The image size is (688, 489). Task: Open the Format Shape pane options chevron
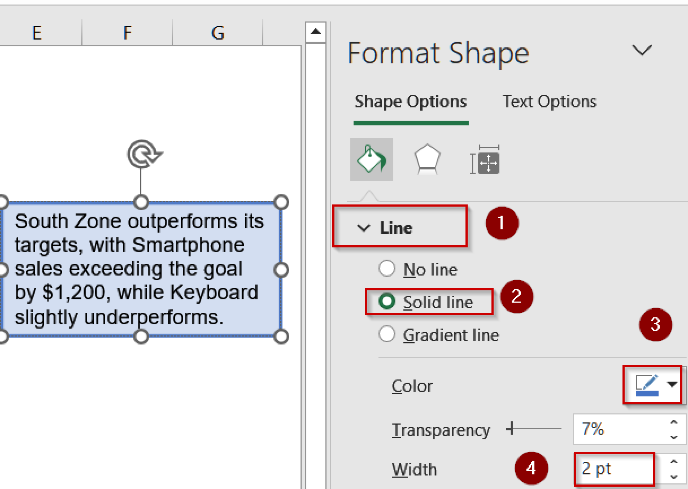[642, 50]
